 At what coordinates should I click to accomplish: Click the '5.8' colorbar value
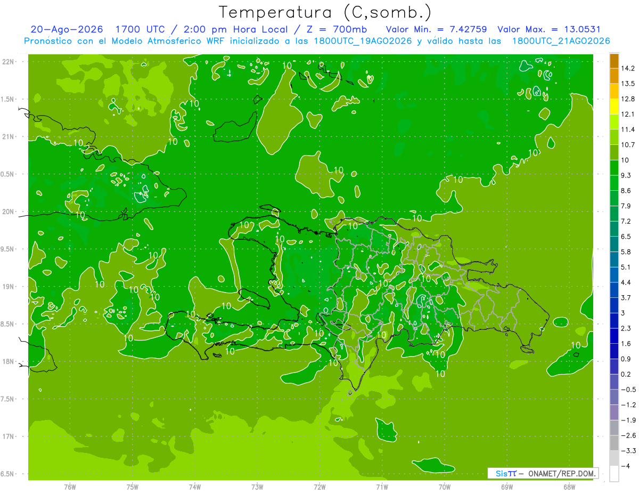pos(626,252)
